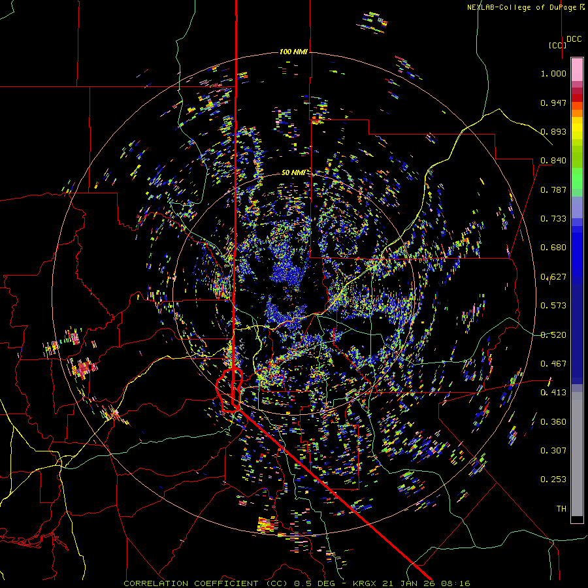Click the 0.840 value on the color scale
The width and height of the screenshot is (588, 588).
coord(553,161)
